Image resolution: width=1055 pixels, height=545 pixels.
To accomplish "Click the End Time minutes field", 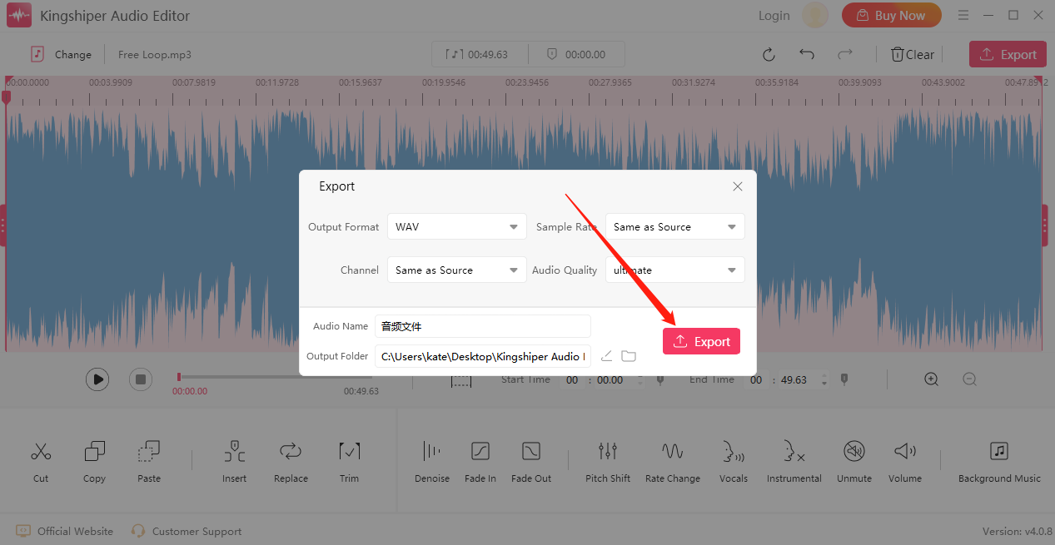I will (756, 379).
